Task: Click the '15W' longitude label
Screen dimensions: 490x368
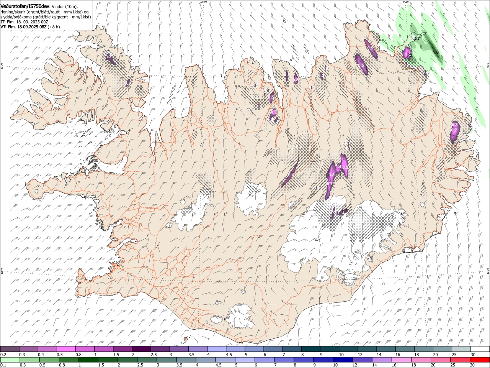Action: pyautogui.click(x=406, y=2)
